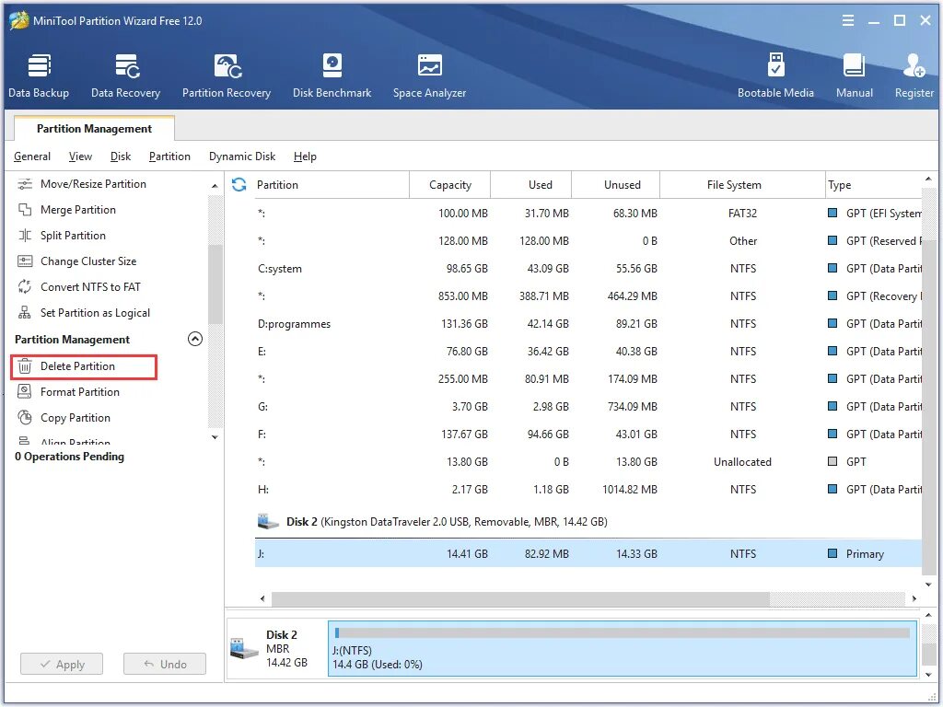Click blue type swatch of J: row

(x=832, y=553)
